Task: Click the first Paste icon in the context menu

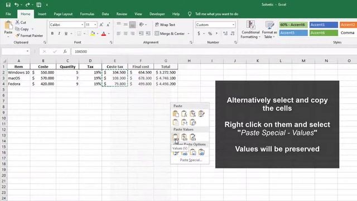Action: click(x=176, y=113)
